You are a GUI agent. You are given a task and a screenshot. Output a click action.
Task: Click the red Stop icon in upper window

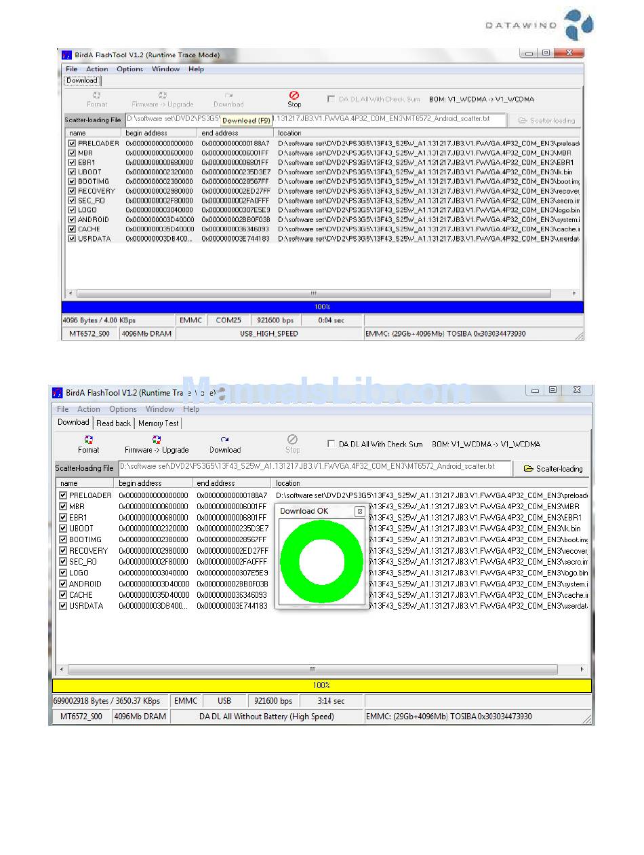click(294, 96)
